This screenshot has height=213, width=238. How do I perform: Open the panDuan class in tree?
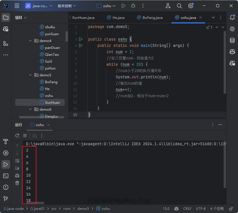50,48
